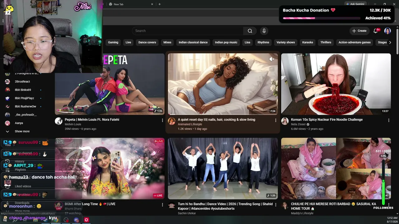The height and width of the screenshot is (224, 399).
Task: Open the notifications bell
Action: point(376,31)
